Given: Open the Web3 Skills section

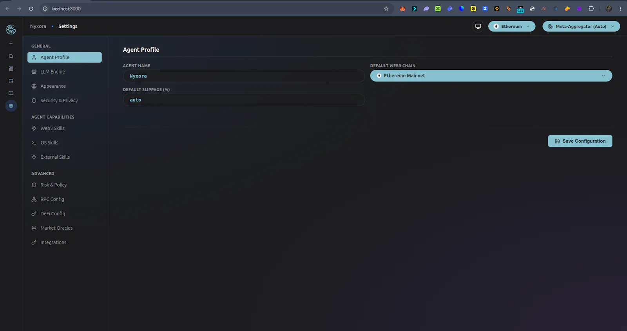Looking at the screenshot, I should coord(65,128).
